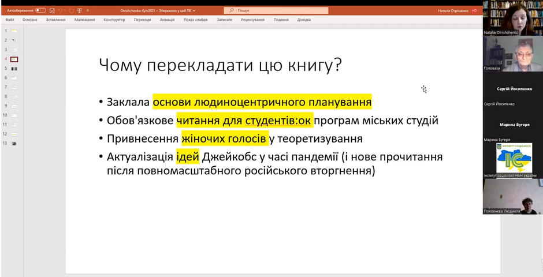
Task: Select slide 13 thumbnail
Action: click(14, 143)
